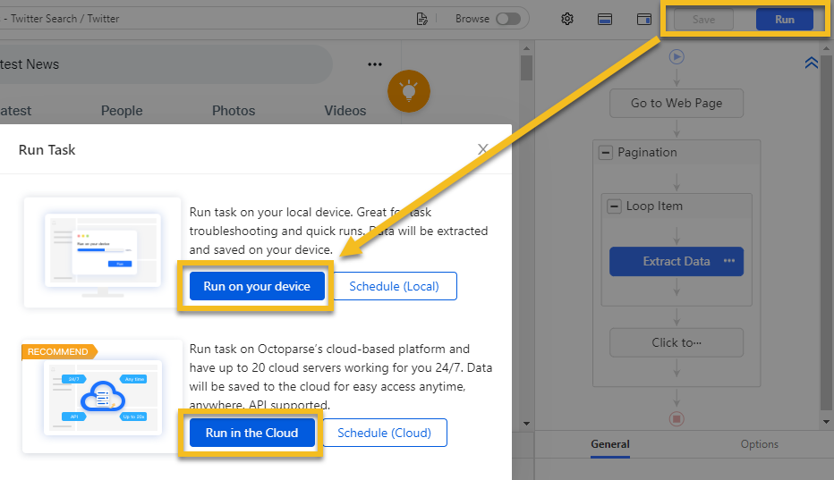834x480 pixels.
Task: Select the Extract Data step
Action: coord(677,262)
